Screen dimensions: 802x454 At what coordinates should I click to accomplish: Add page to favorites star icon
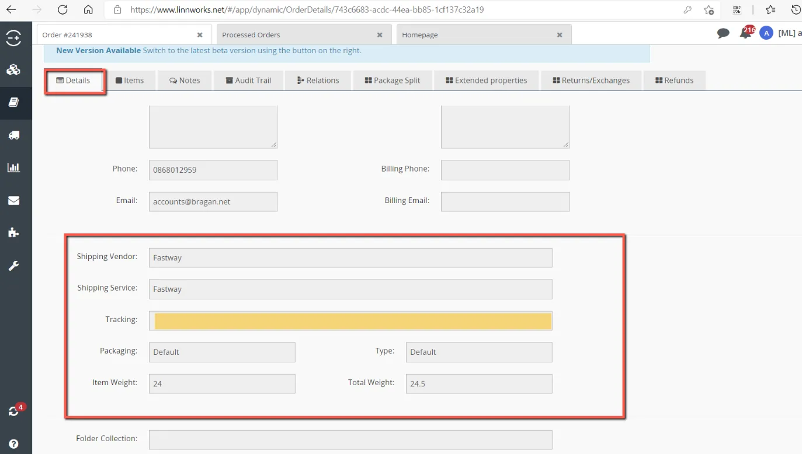pos(709,10)
